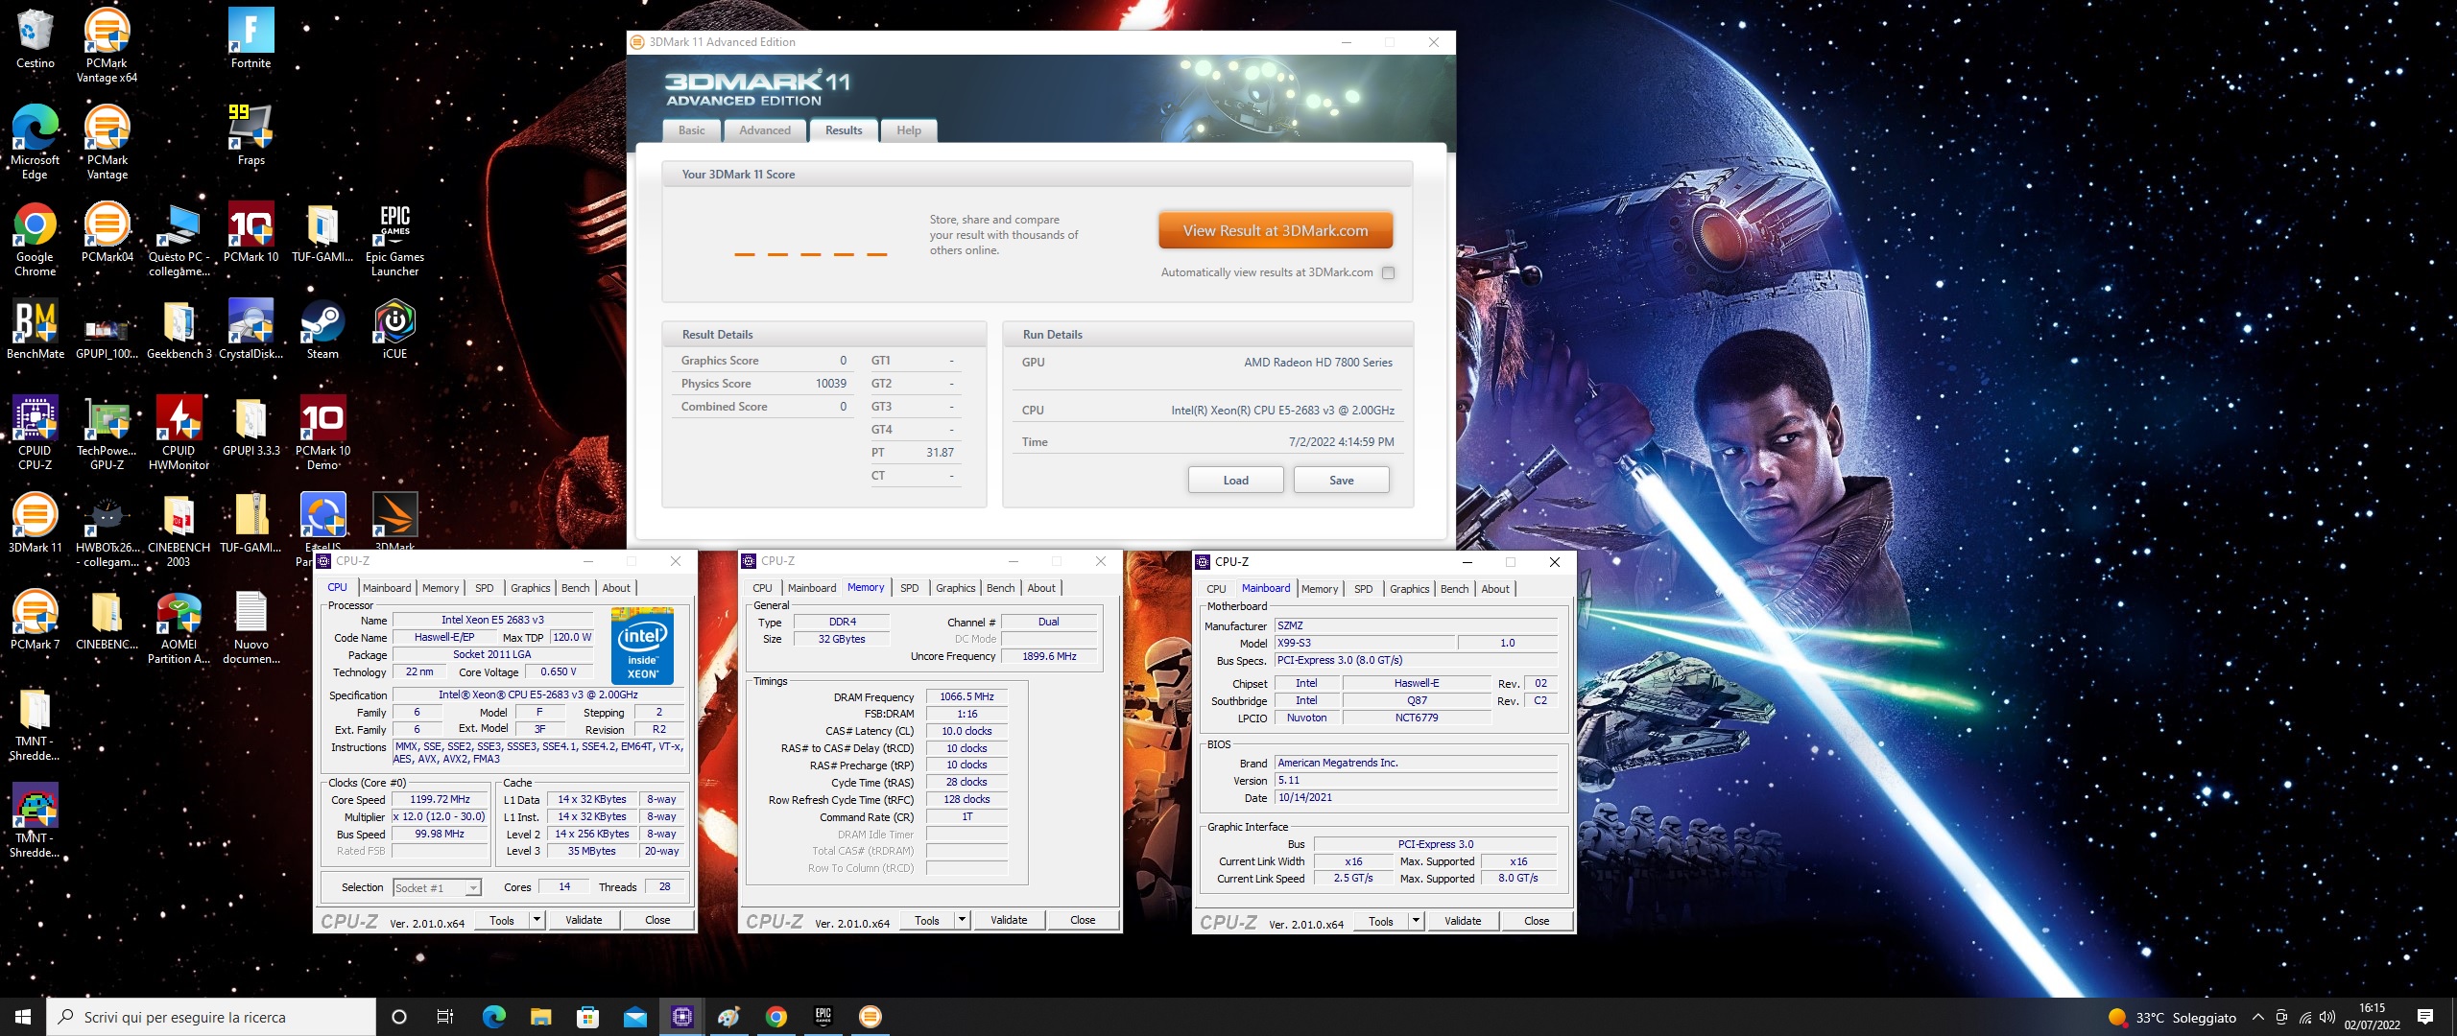Show hidden system tray icons chevron
Image resolution: width=2457 pixels, height=1036 pixels.
(x=2258, y=1017)
